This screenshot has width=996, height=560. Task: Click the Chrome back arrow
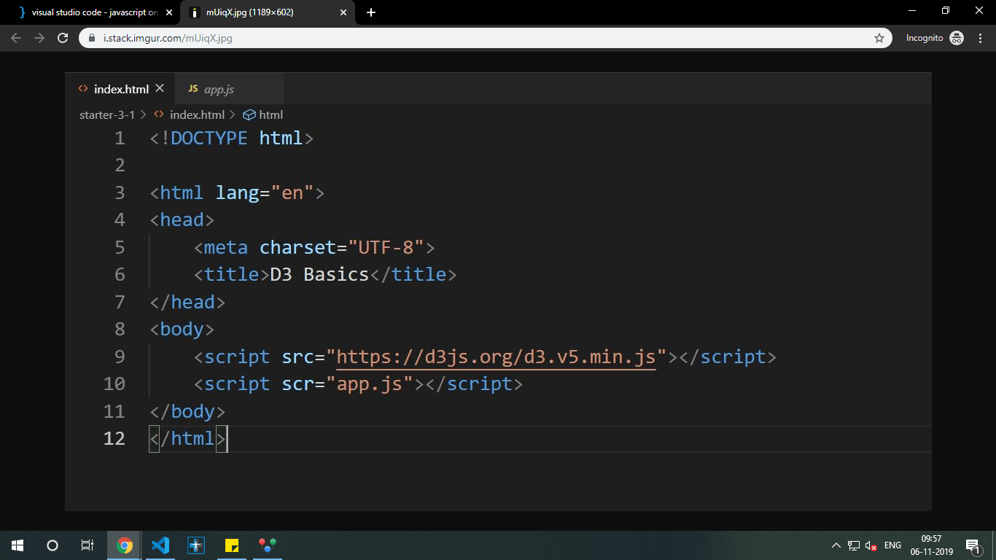[x=16, y=38]
